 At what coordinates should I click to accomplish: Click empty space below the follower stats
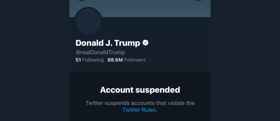(140, 68)
